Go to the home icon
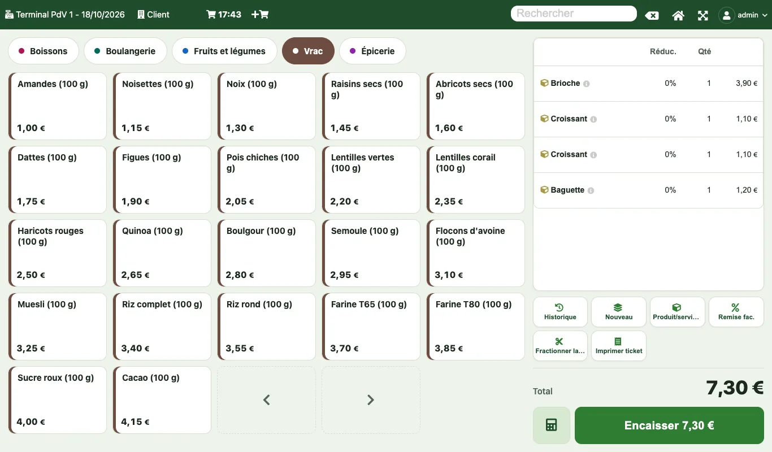 point(678,15)
